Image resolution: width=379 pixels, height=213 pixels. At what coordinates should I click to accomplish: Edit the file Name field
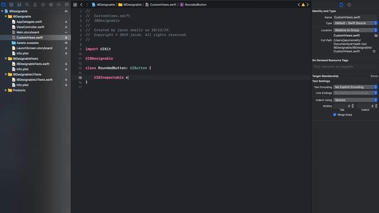(355, 17)
